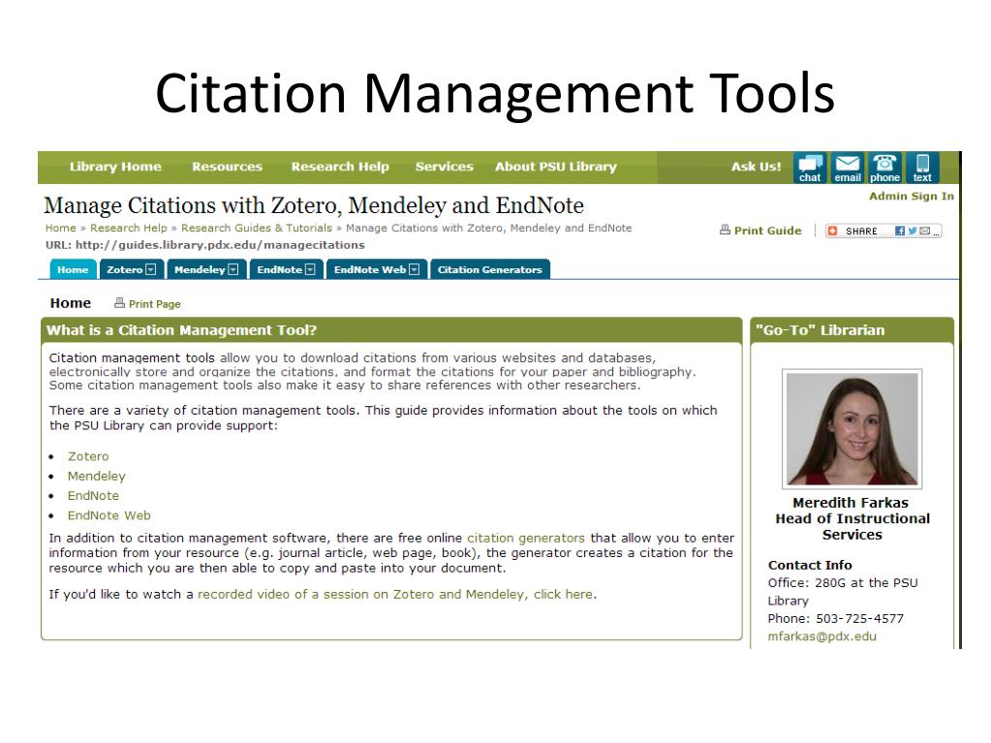Click the phone contact icon
This screenshot has width=991, height=743.
click(884, 168)
